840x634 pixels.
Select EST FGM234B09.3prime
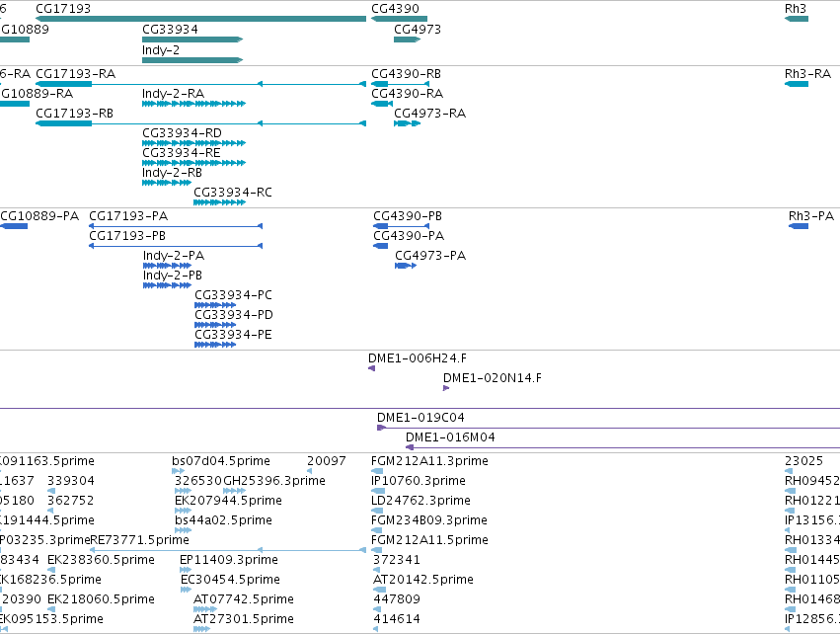point(377,530)
